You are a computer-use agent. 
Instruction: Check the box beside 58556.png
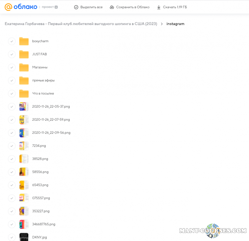pos(12,172)
